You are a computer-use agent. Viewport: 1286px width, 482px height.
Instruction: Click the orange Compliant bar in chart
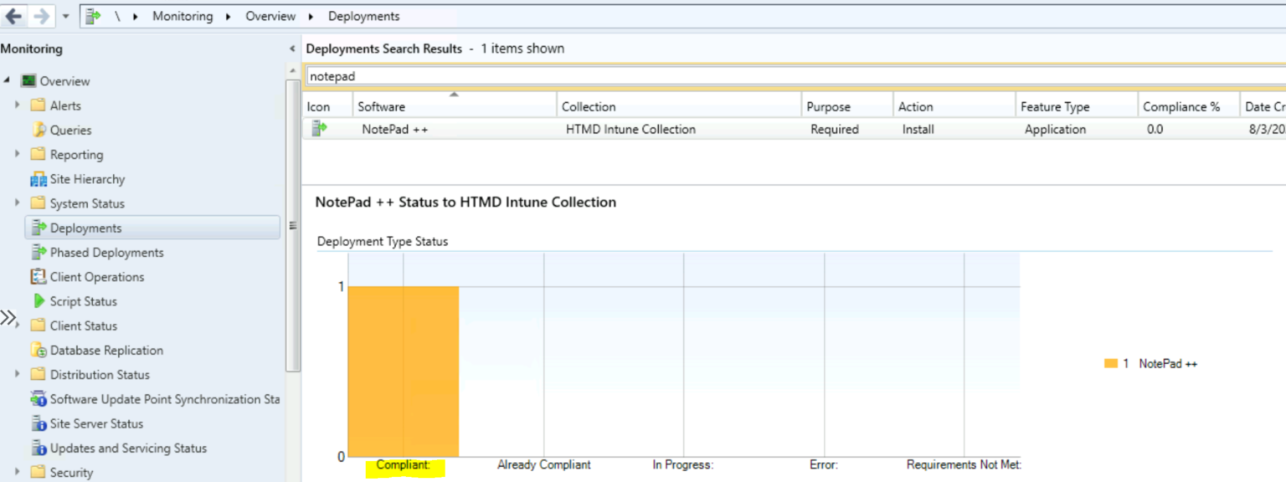(403, 371)
